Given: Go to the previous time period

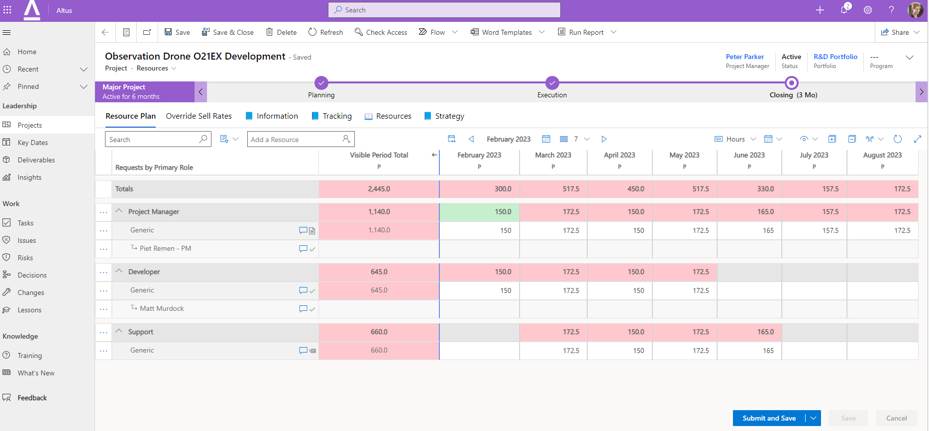Looking at the screenshot, I should tap(471, 139).
